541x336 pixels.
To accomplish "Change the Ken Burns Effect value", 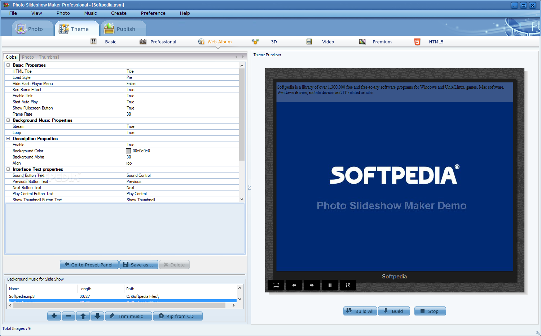I will 182,90.
